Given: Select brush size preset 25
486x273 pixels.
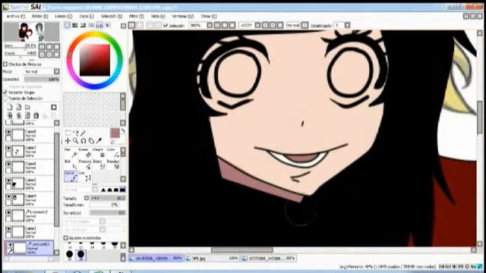Looking at the screenshot, I should [x=69, y=255].
